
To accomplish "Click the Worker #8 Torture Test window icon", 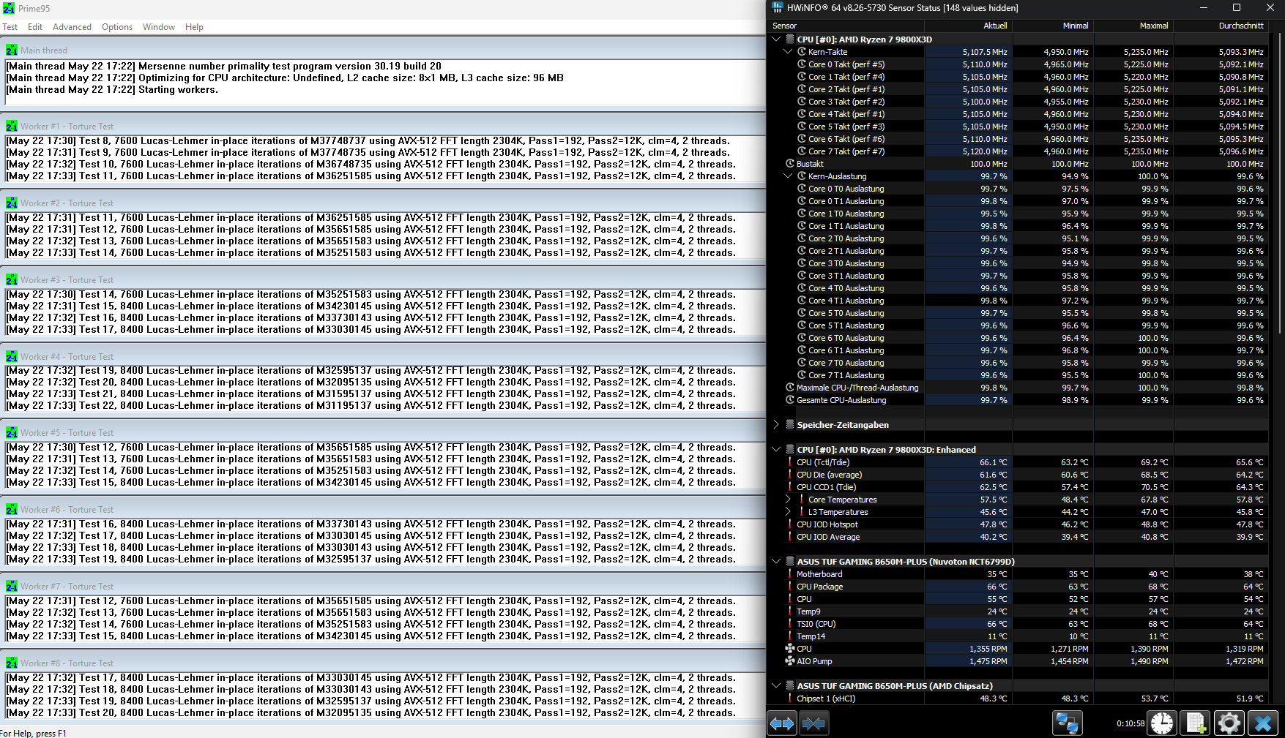I will [x=12, y=663].
